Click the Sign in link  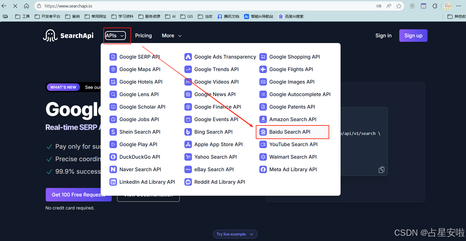[383, 36]
